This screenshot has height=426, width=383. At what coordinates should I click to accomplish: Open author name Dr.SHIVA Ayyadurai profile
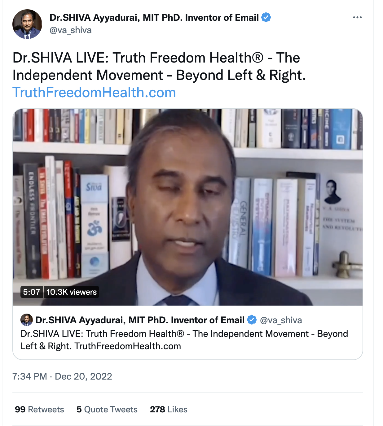point(154,18)
